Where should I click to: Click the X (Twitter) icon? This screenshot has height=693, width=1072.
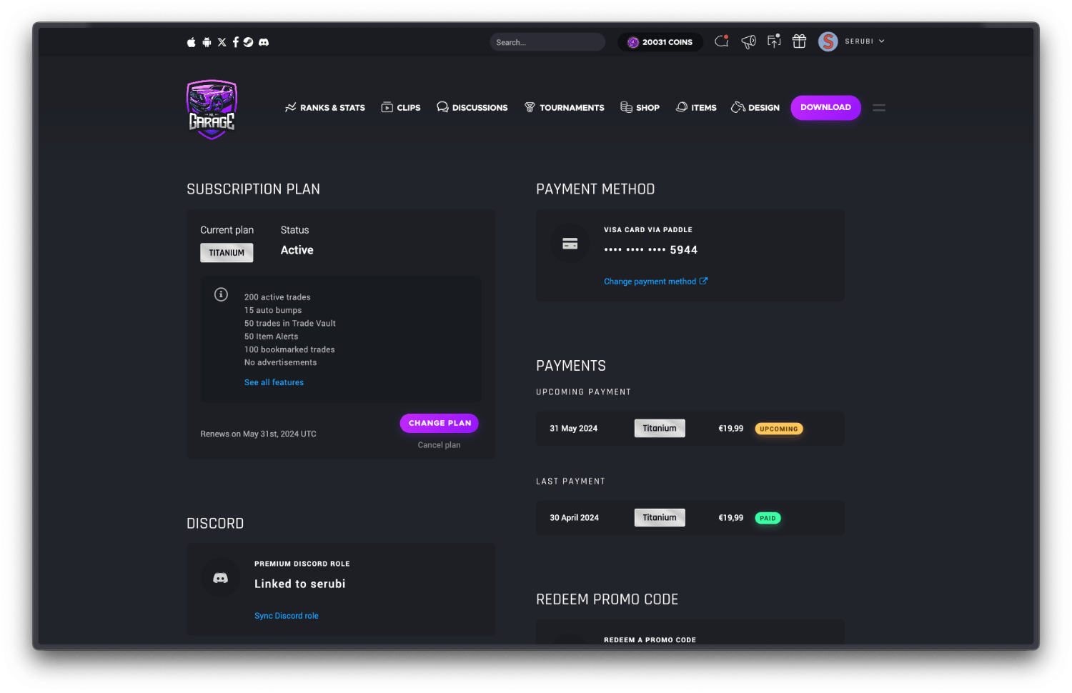tap(222, 42)
